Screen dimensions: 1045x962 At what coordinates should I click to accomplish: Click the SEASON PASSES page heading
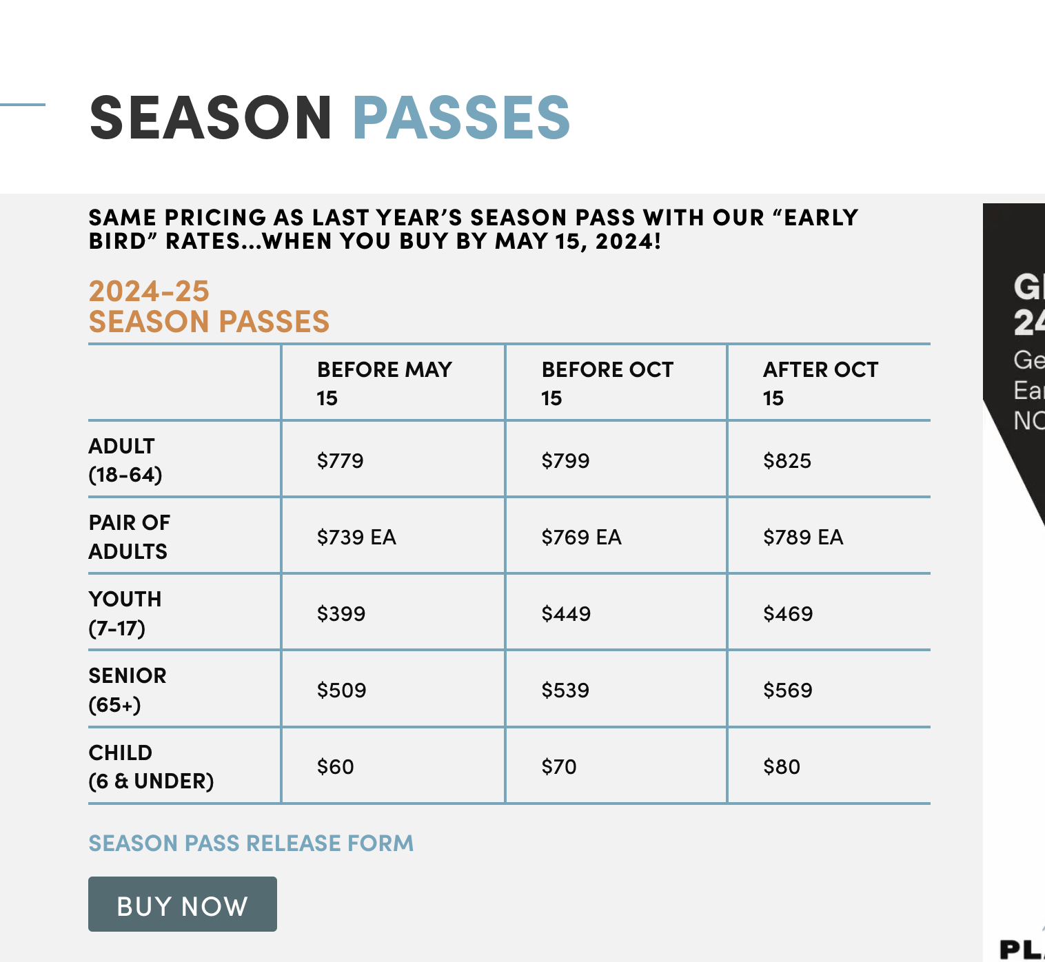(329, 118)
